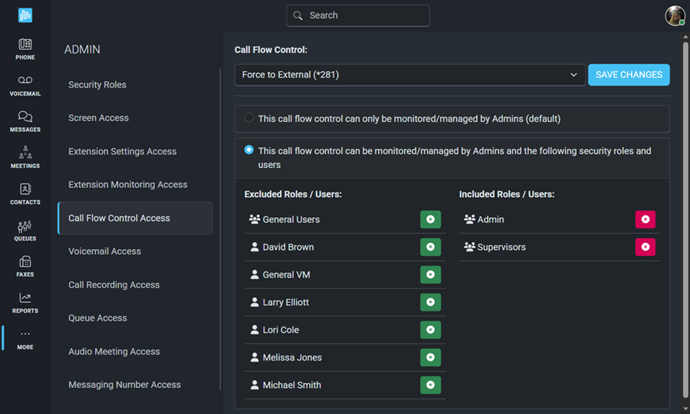Add General VM with green plus
This screenshot has height=414, width=690.
point(430,274)
